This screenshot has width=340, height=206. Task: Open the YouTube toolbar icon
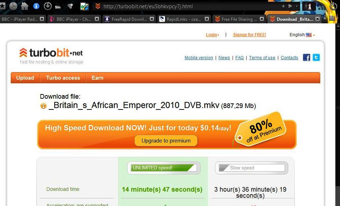(58, 7)
